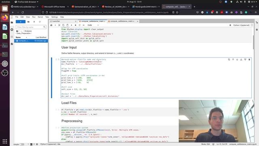Viewport: 259px width, 146px height.
Task: Switch to the second compute_celldistance_matrix tab
Action: (121, 21)
